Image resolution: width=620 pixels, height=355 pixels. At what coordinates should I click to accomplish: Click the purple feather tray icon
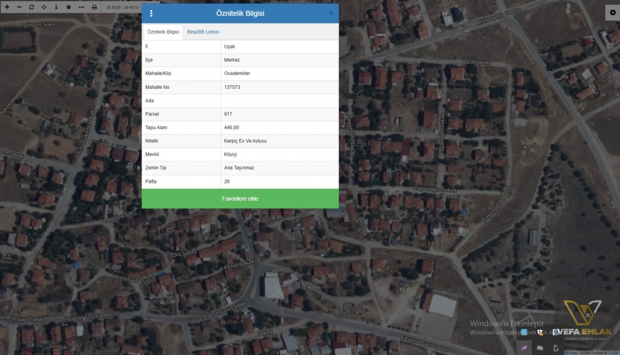pyautogui.click(x=523, y=348)
